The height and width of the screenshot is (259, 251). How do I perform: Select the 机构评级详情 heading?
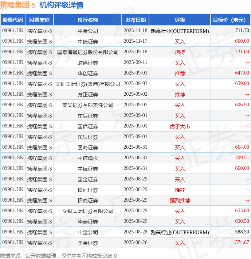[61, 5]
